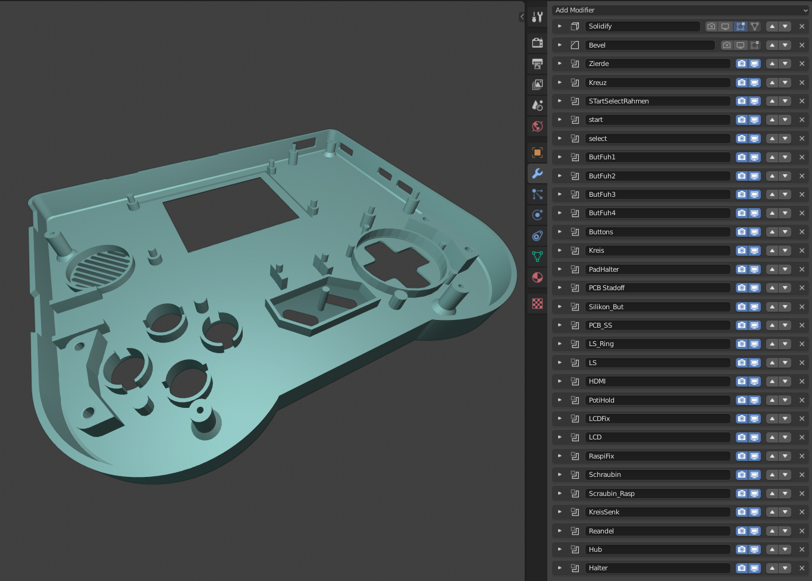
Task: Open the Material properties tab
Action: 537,277
